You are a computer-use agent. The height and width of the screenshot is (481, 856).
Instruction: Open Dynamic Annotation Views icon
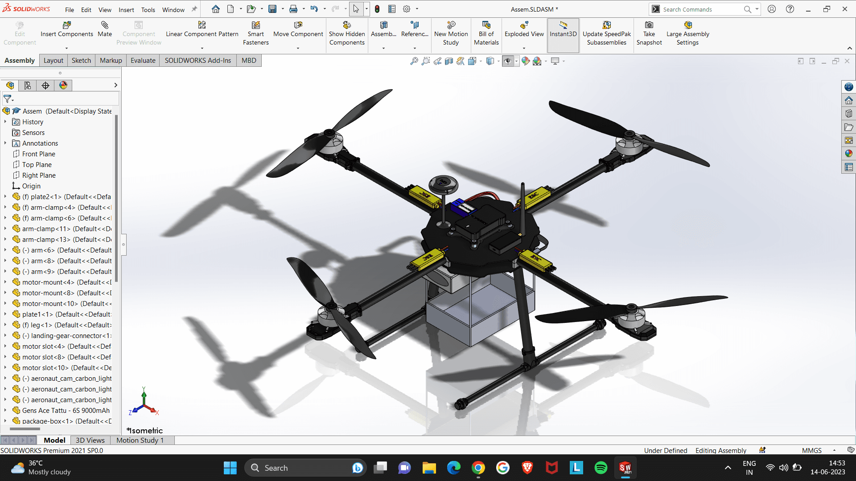[x=461, y=61]
